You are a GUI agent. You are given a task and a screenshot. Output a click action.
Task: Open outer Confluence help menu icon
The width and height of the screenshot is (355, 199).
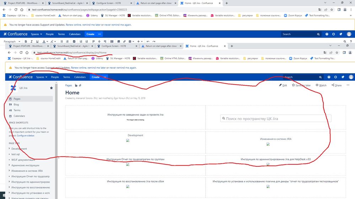pos(327,34)
